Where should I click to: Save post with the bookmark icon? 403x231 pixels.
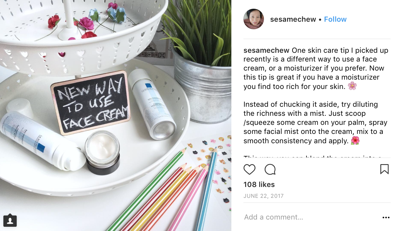click(x=384, y=169)
